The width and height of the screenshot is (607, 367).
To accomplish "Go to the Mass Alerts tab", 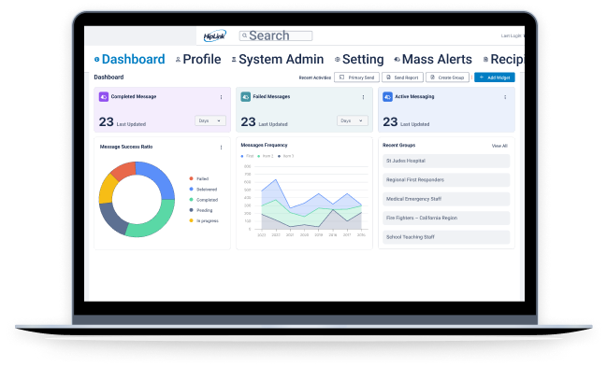I will tap(433, 59).
